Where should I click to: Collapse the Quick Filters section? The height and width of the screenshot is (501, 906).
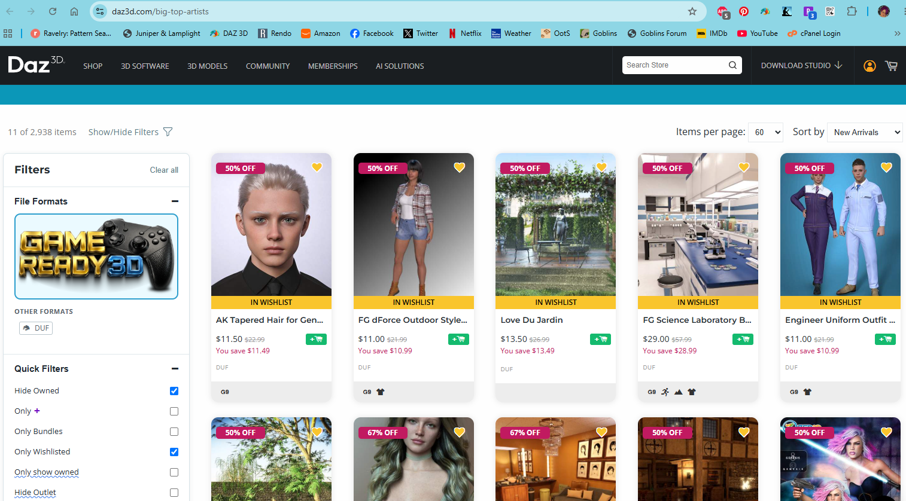click(175, 369)
